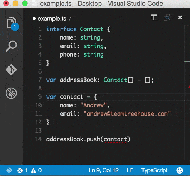Image resolution: width=190 pixels, height=176 pixels.
Task: Click the underlined contact argument on line 14
Action: [115, 139]
